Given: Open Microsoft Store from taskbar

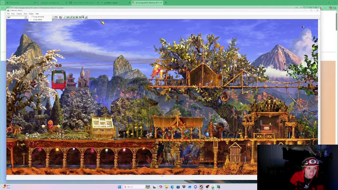Looking at the screenshot, I should (x=178, y=187).
